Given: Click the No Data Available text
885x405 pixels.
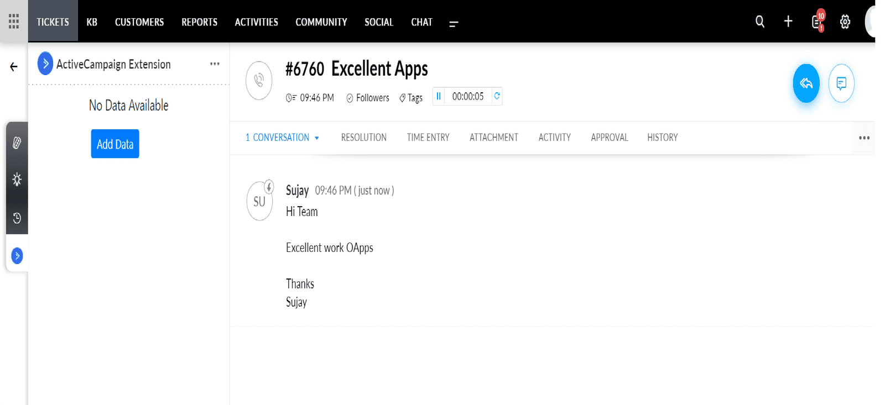Looking at the screenshot, I should (129, 105).
